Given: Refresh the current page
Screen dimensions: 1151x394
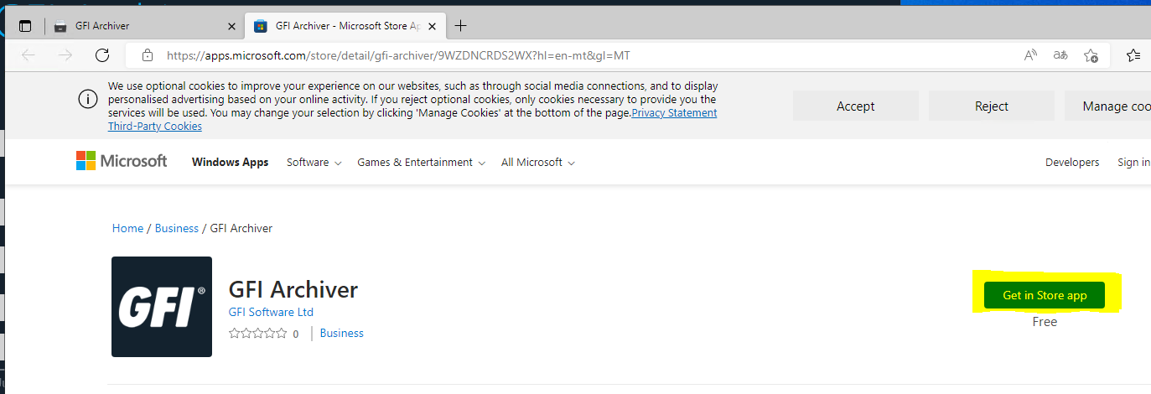Looking at the screenshot, I should [102, 55].
